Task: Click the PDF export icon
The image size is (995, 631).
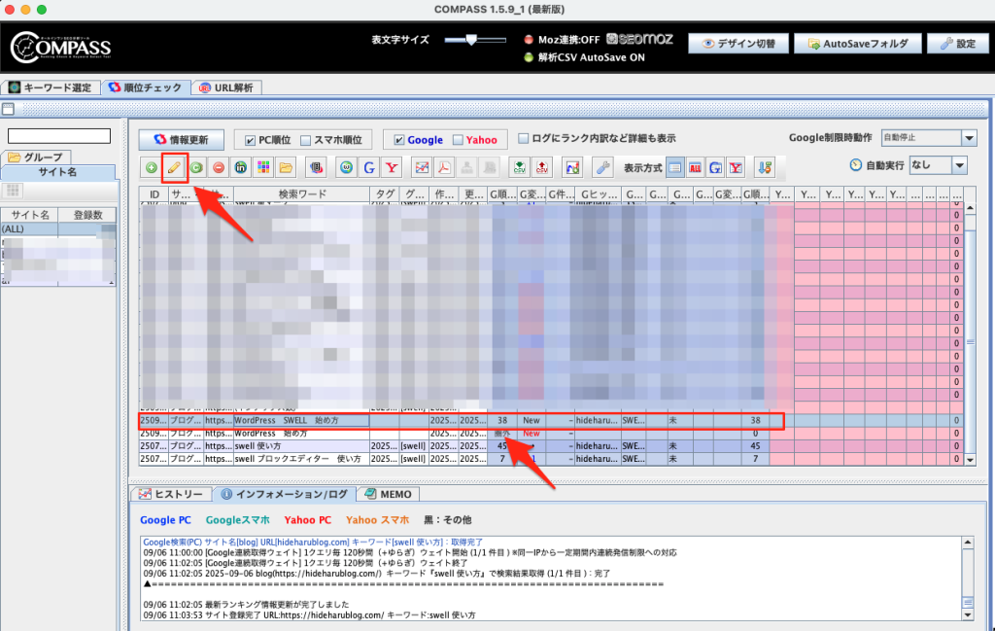Action: pyautogui.click(x=444, y=167)
